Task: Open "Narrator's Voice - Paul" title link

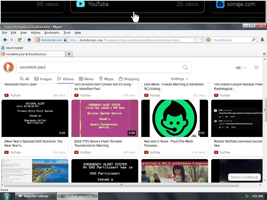Action: (169, 143)
